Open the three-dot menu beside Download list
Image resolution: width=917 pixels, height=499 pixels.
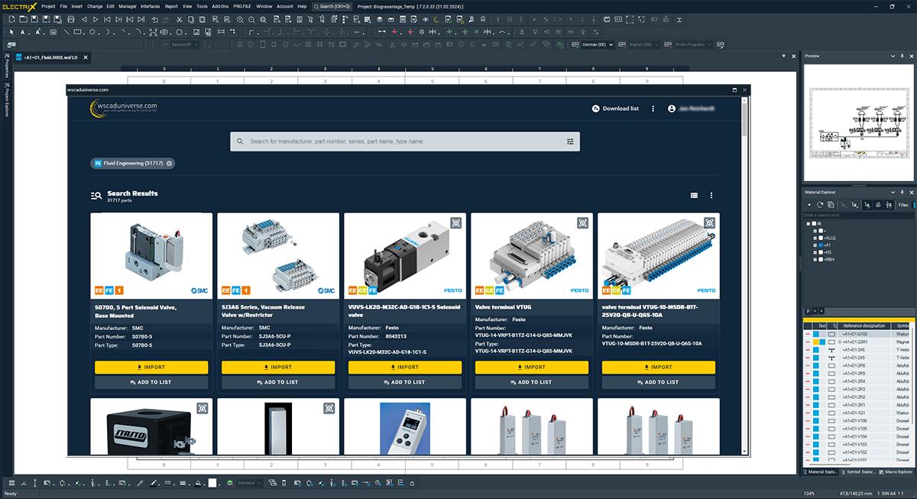(653, 109)
